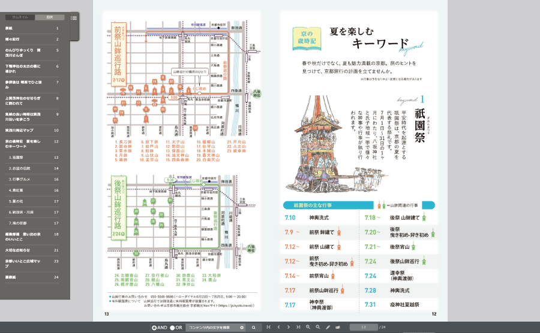
Task: Click the 7.10 神輿洗式 schedule row
Action: (x=319, y=217)
